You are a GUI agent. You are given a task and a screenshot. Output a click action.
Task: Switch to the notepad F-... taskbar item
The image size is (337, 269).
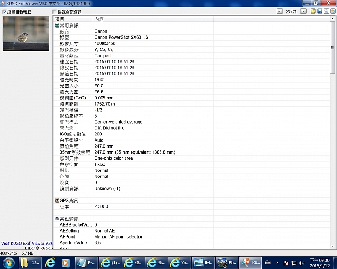[x=87, y=263]
